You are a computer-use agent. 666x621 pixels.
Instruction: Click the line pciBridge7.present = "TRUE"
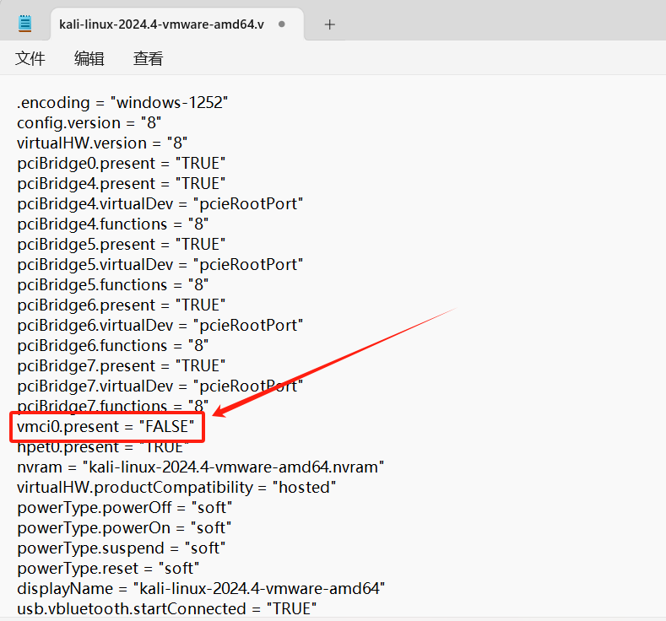click(121, 366)
